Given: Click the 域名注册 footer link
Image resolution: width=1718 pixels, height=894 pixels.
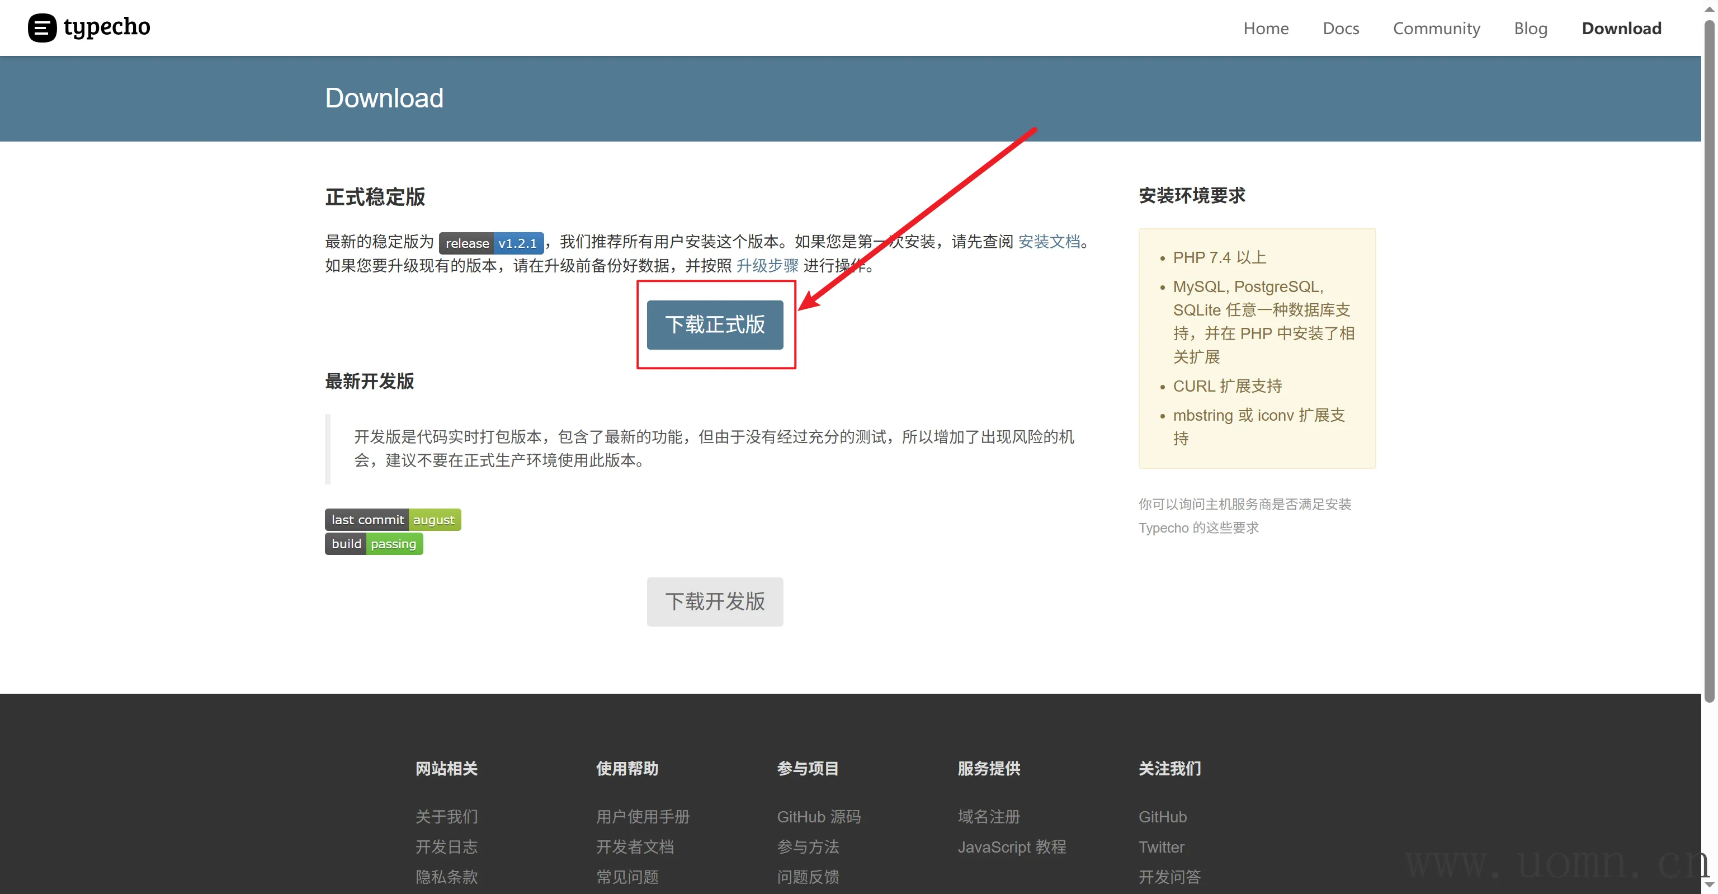Looking at the screenshot, I should tap(988, 817).
